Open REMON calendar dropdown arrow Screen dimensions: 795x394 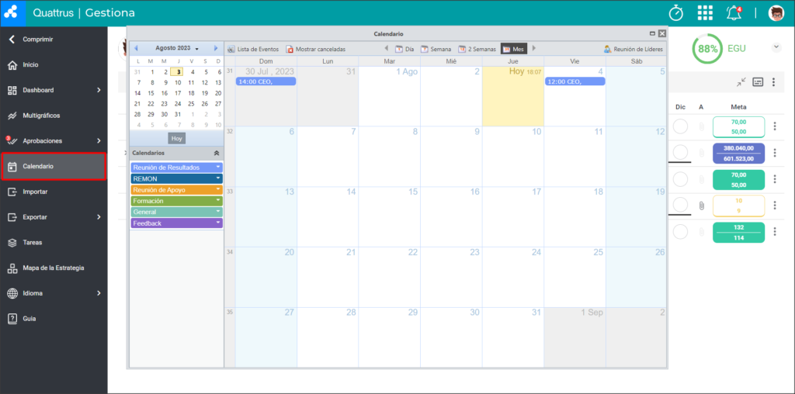coord(218,178)
